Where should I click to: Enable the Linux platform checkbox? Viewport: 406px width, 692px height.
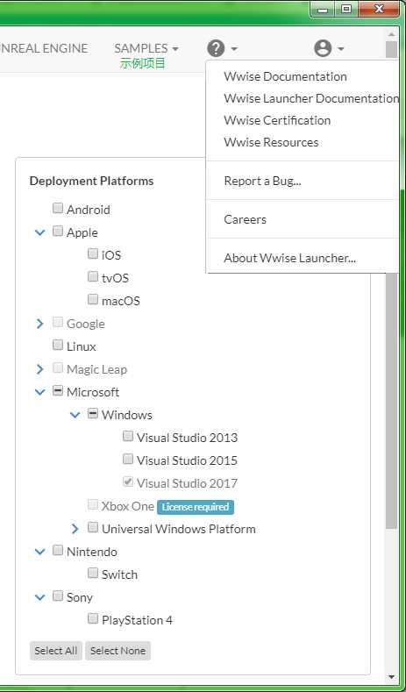[58, 345]
